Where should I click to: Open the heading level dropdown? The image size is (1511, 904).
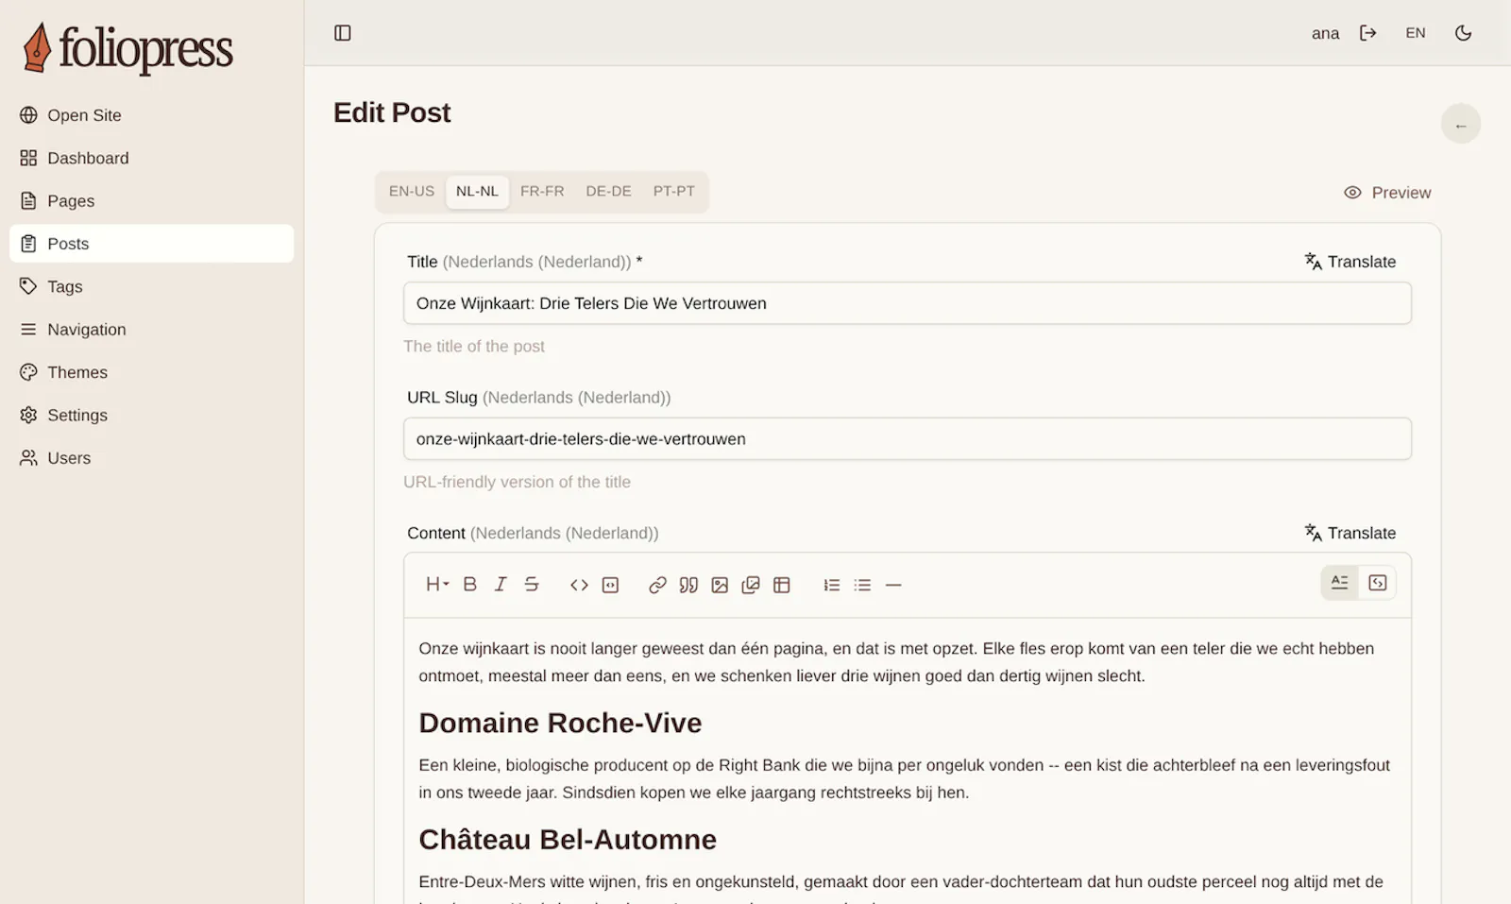[437, 585]
